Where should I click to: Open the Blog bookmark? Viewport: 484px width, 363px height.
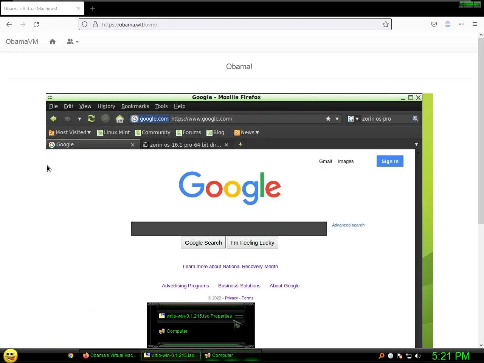click(x=216, y=132)
